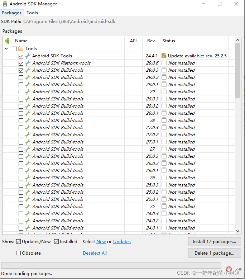245x279 pixels.
Task: Click the small log icon in the bottom-right status area
Action: 239,269
